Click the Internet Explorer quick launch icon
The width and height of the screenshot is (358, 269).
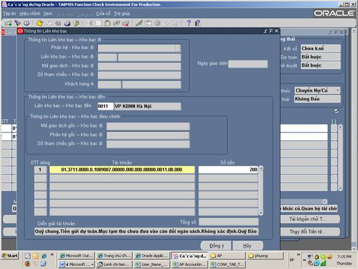tap(44, 256)
